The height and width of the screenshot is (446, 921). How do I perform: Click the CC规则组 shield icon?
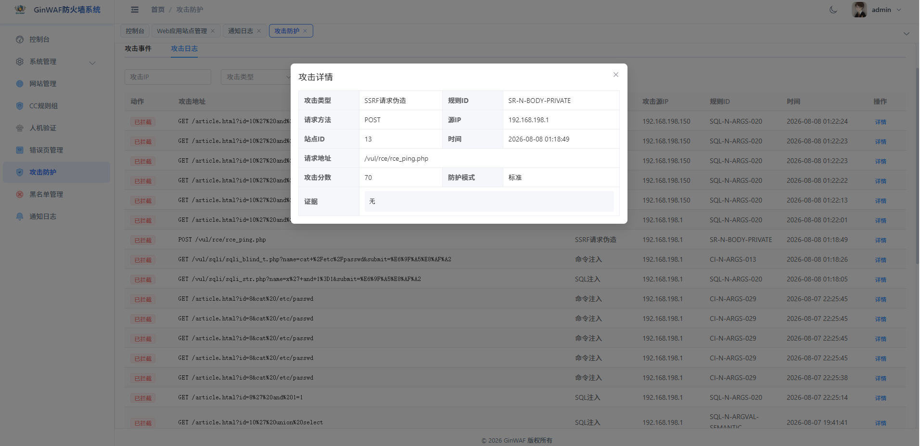click(20, 106)
